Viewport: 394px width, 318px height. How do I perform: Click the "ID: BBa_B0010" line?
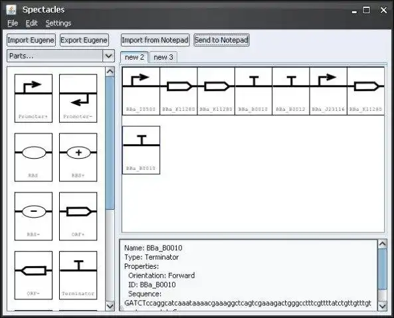coord(152,285)
